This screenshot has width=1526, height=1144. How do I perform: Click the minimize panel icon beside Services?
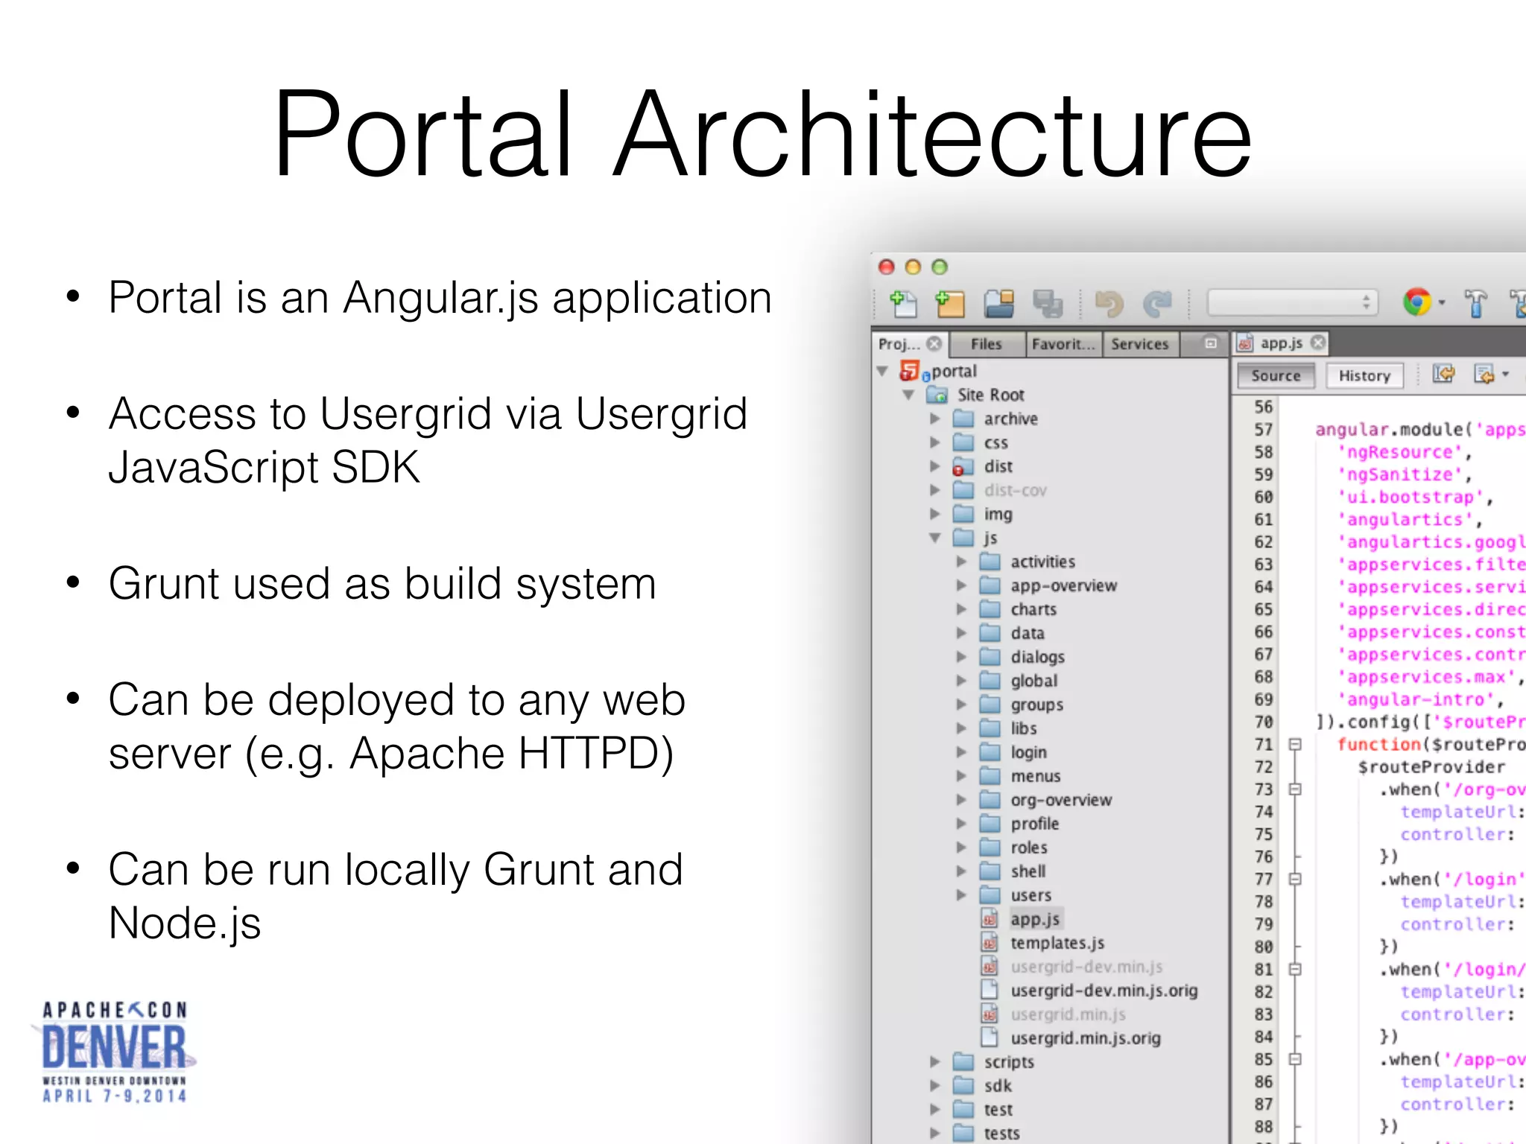tap(1211, 343)
